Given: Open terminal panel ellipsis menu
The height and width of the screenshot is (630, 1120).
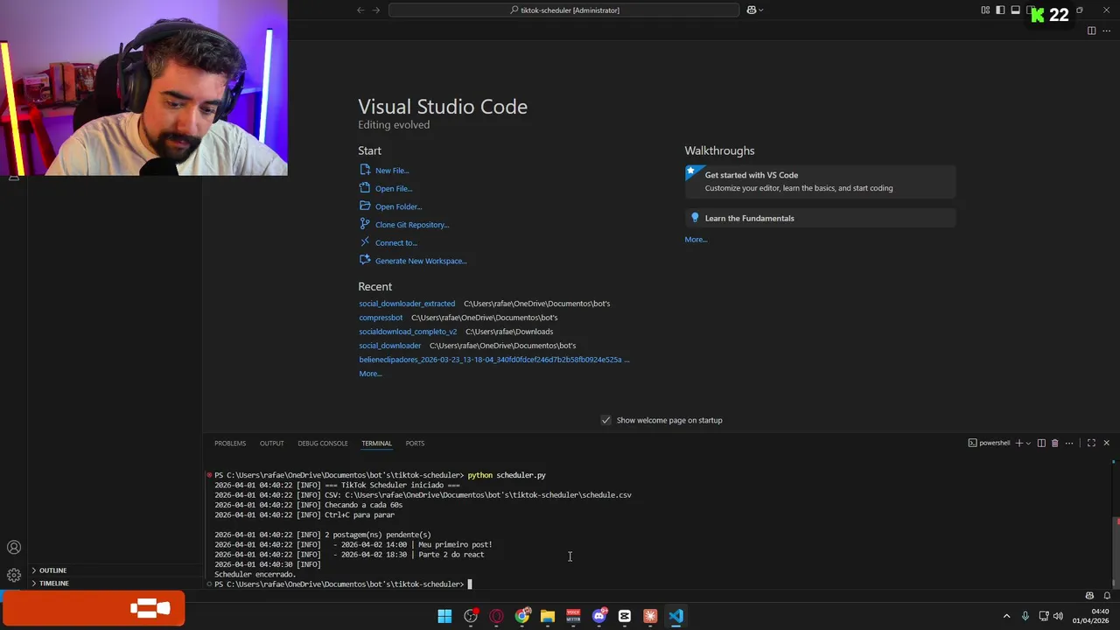Looking at the screenshot, I should [1068, 443].
